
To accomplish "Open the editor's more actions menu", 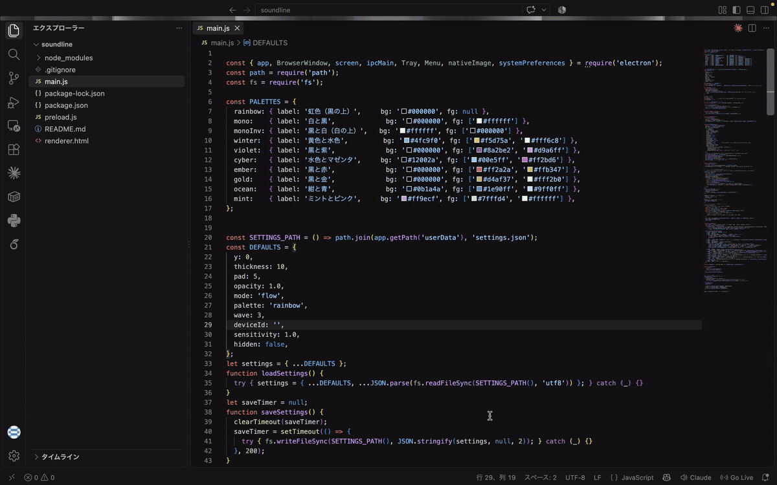I will [766, 28].
